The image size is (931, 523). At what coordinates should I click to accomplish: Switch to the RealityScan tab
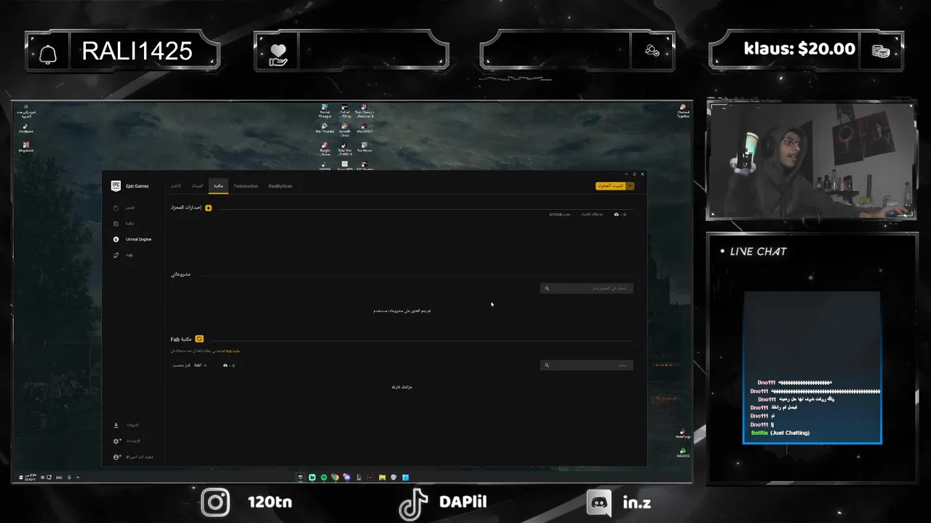click(x=280, y=186)
